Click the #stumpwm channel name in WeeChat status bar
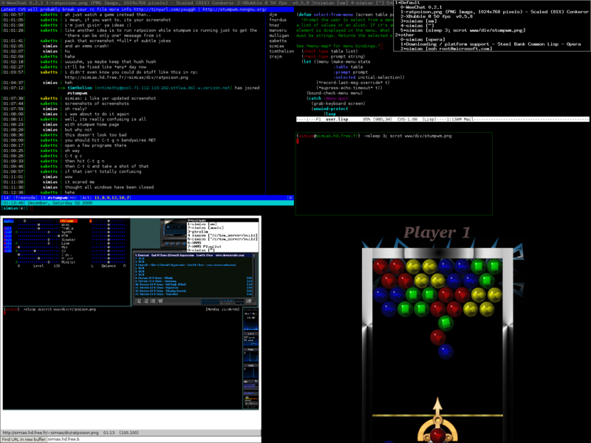Screen dimensions: 591x443 tap(58, 197)
